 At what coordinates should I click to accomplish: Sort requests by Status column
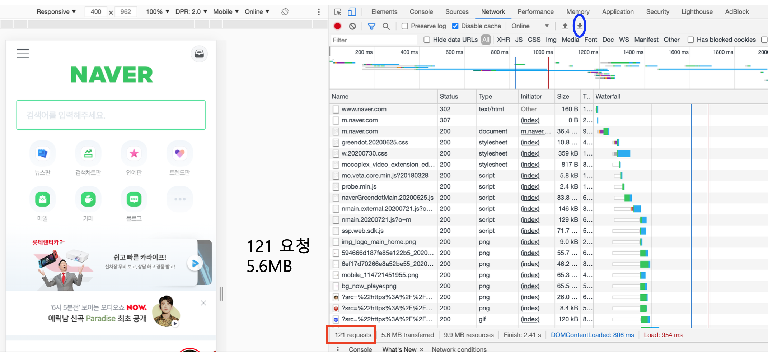457,97
